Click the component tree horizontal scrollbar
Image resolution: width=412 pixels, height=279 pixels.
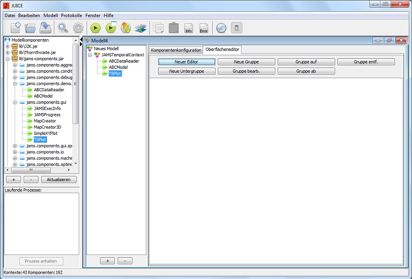[x=31, y=170]
